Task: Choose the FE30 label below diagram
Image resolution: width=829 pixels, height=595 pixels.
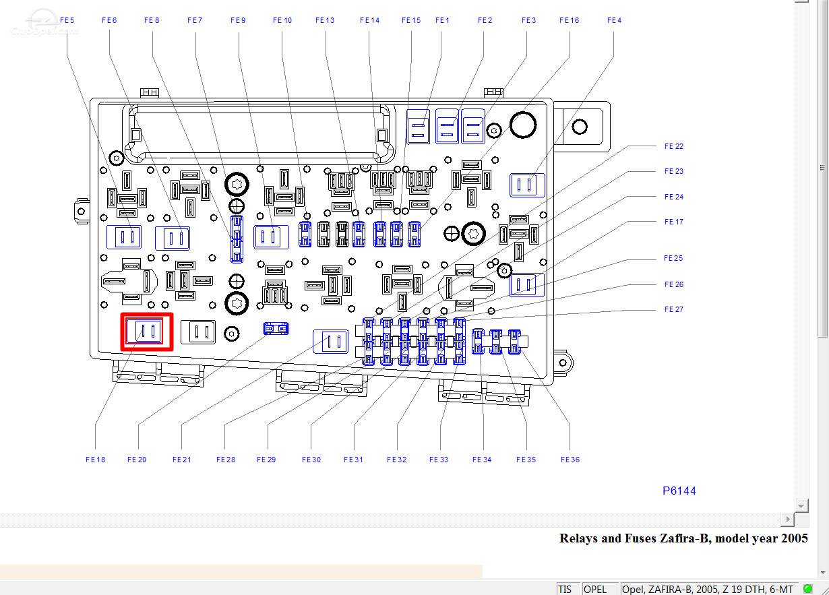Action: [x=311, y=460]
